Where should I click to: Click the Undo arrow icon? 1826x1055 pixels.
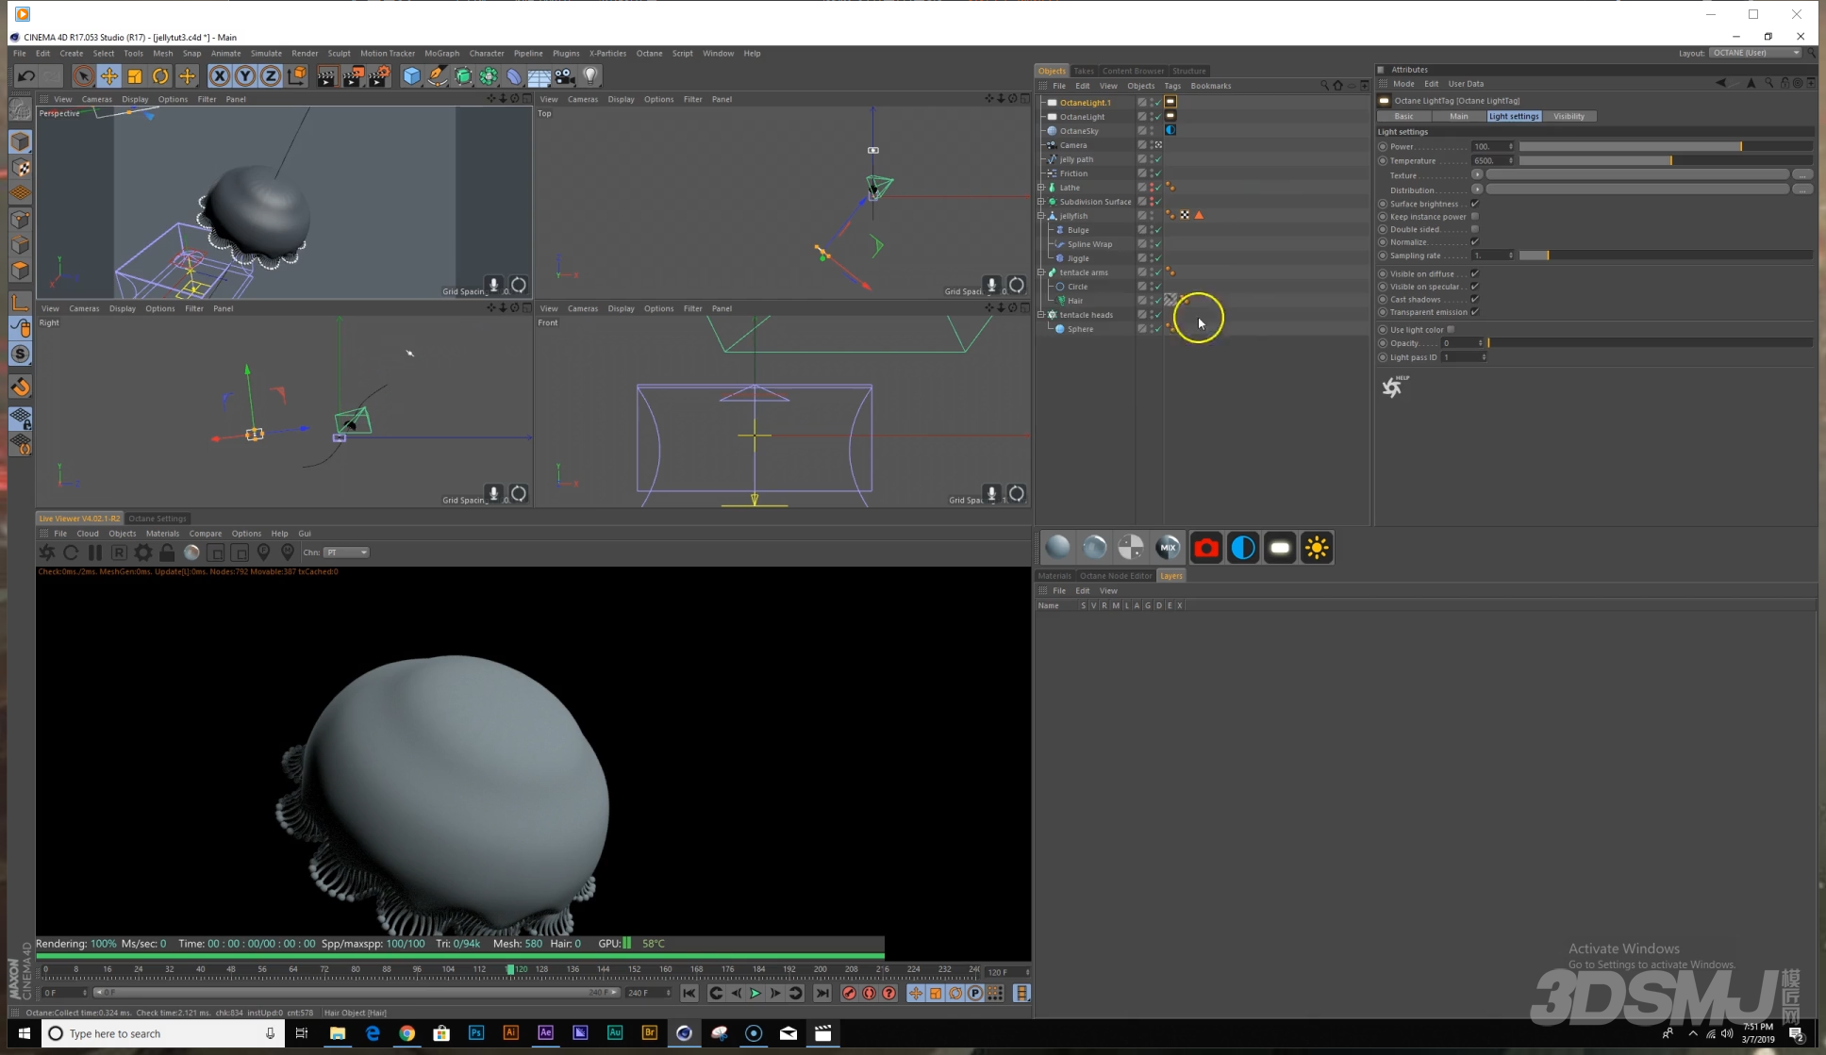tap(26, 76)
